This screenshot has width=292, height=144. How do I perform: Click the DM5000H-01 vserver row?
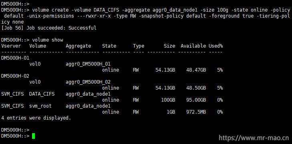click(15, 58)
